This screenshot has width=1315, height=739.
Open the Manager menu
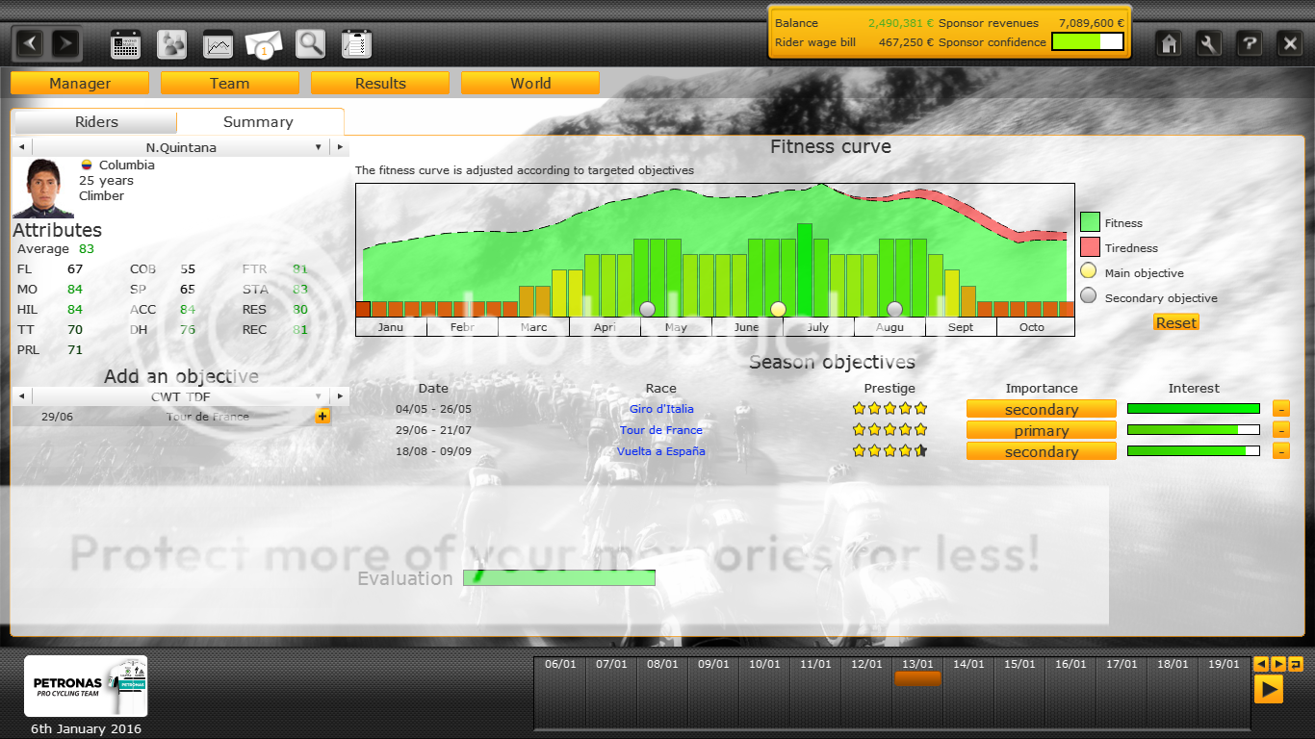pos(80,84)
